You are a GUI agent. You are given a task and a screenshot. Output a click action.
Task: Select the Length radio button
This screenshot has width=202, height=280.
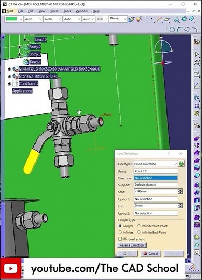pos(120,226)
